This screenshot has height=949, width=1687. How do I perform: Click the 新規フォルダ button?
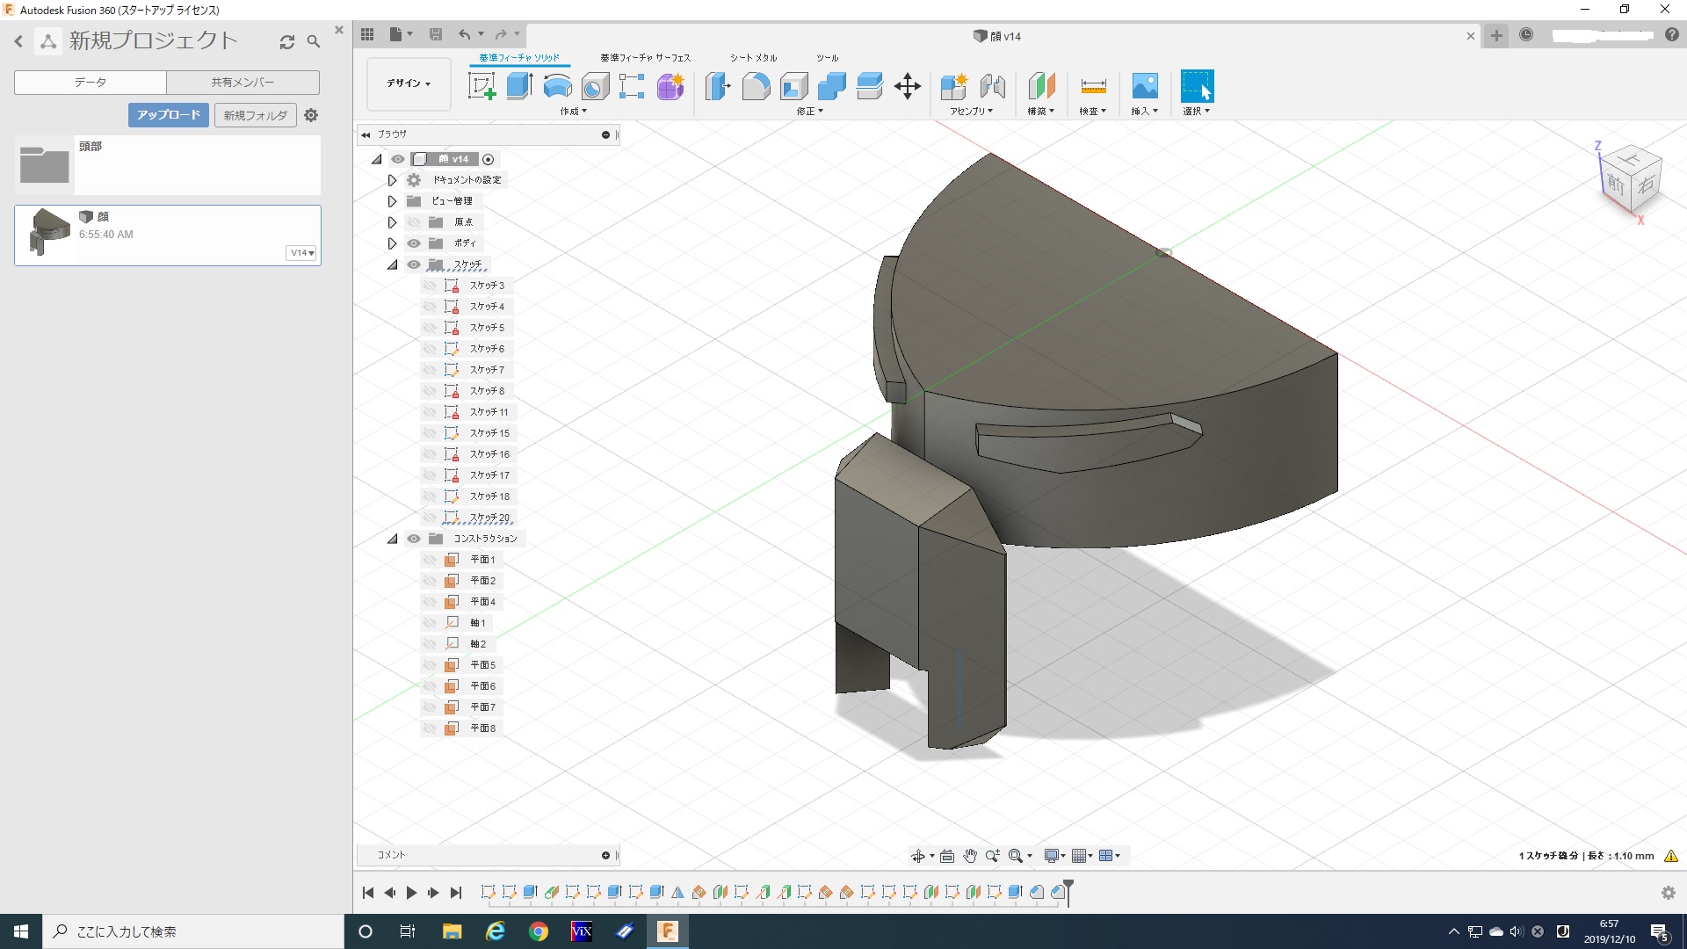click(x=255, y=115)
